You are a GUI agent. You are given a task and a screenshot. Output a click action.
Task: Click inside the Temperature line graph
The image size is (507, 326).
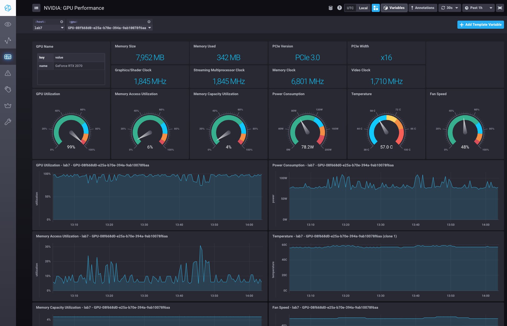coord(394,268)
